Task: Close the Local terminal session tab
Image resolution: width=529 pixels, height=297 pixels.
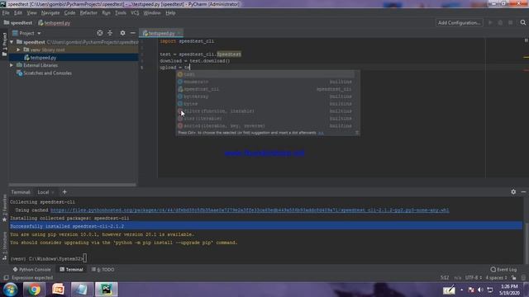Action: (x=53, y=192)
